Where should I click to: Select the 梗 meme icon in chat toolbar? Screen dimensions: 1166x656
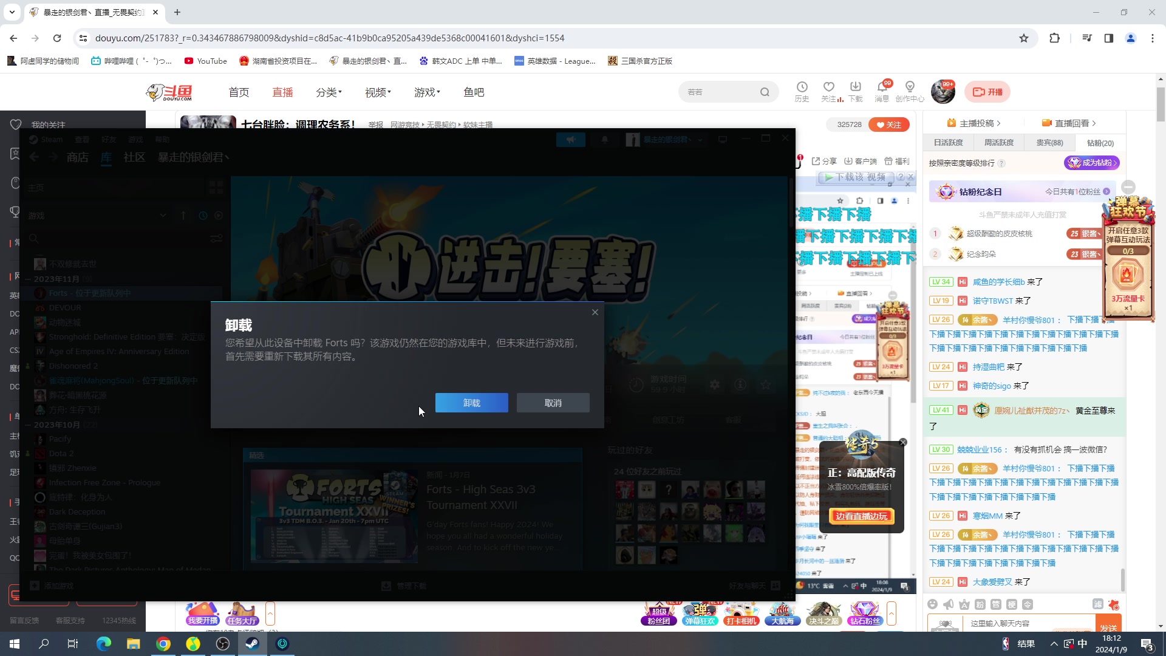point(1012,605)
